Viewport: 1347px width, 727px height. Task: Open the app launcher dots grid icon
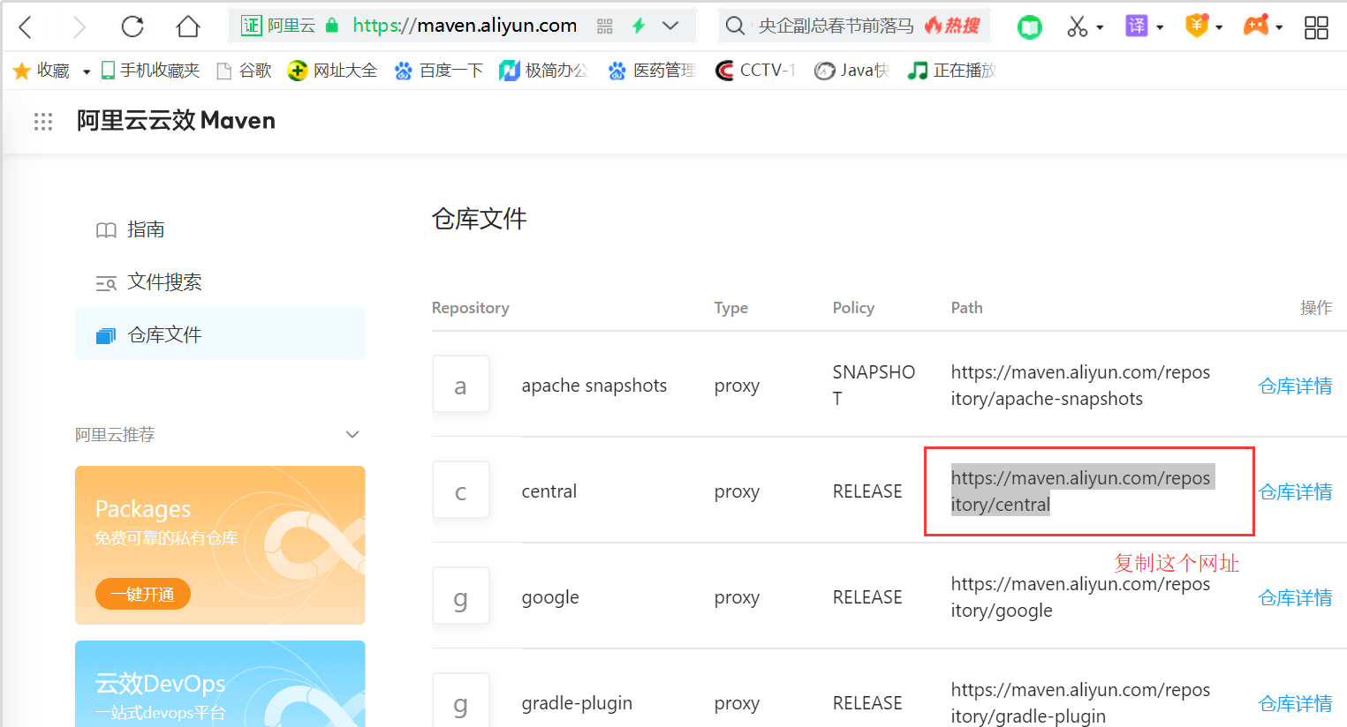tap(43, 122)
